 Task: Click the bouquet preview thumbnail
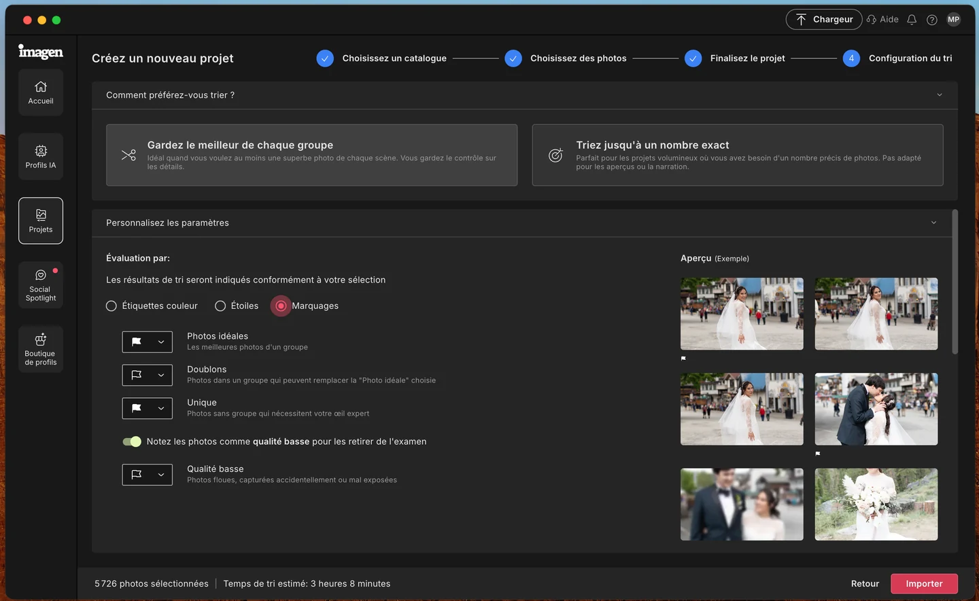(876, 505)
